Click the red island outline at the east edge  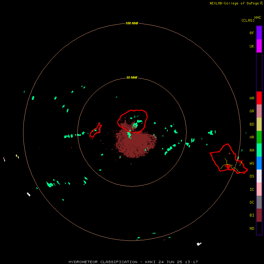228,159
